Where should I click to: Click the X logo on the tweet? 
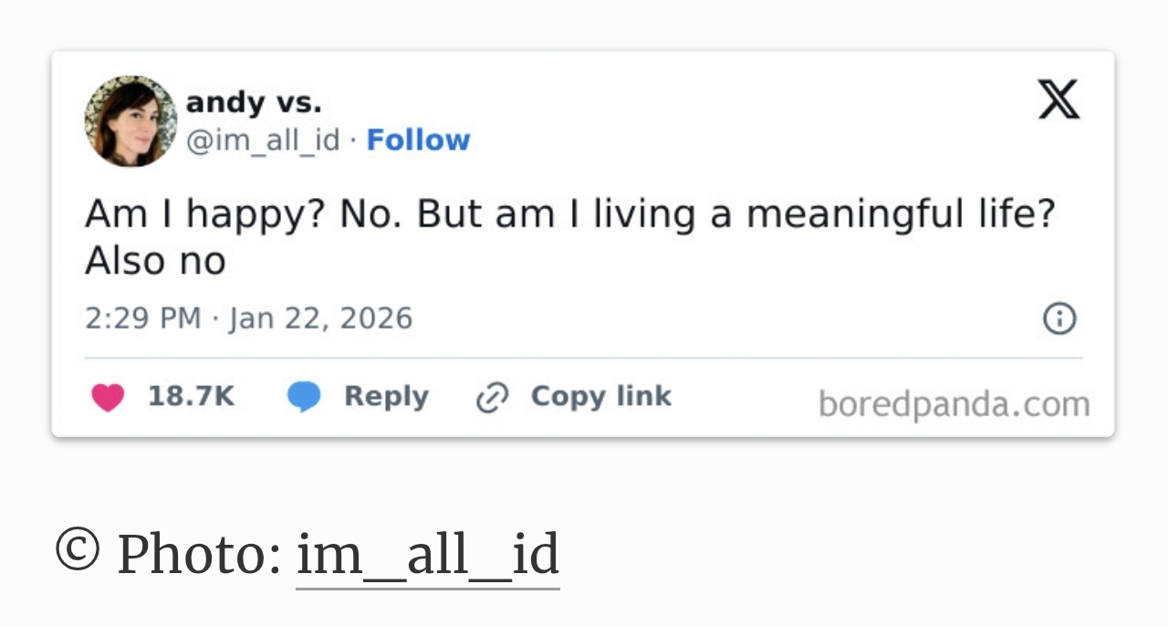(1058, 99)
